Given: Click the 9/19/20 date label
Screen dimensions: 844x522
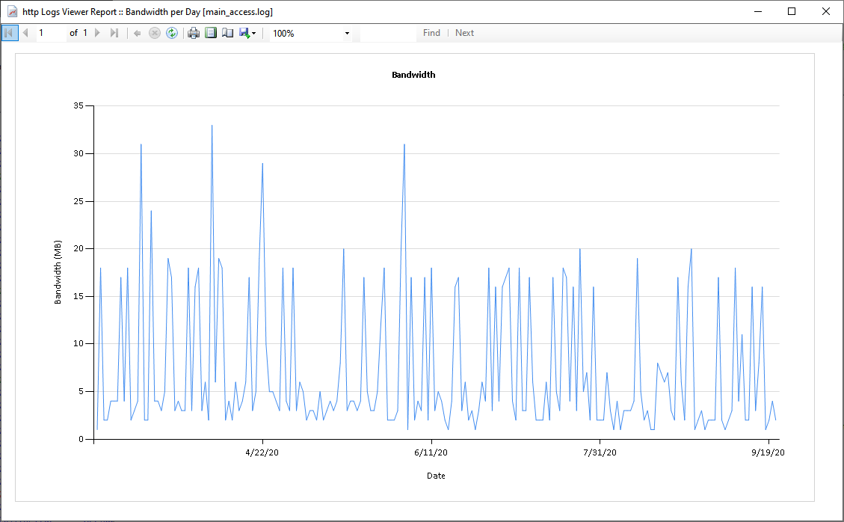Looking at the screenshot, I should pos(768,452).
